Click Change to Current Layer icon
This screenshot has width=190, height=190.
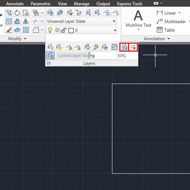87,47
